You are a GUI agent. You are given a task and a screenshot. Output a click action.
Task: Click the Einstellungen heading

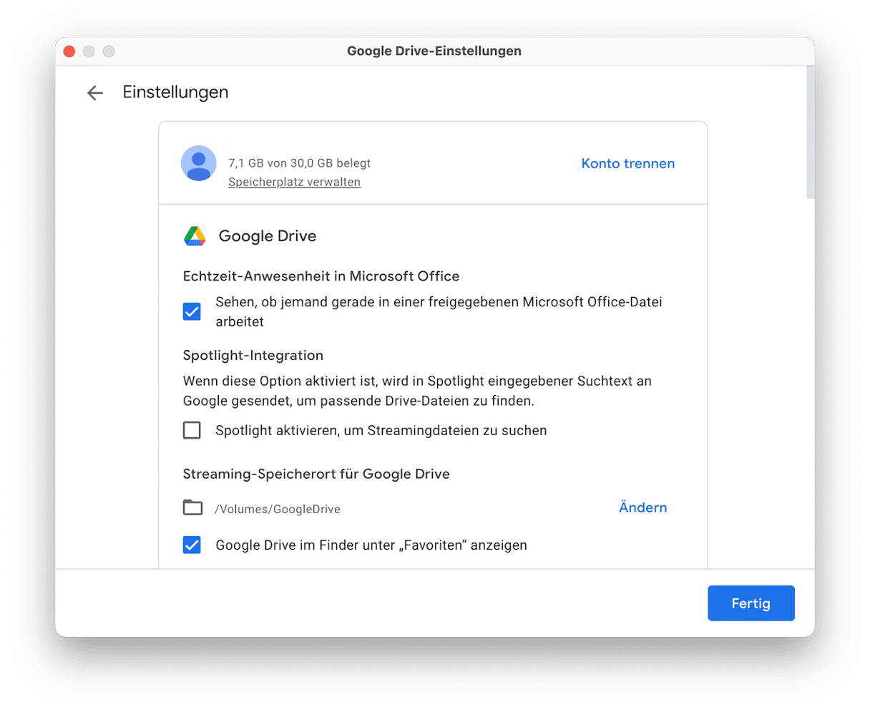[175, 92]
